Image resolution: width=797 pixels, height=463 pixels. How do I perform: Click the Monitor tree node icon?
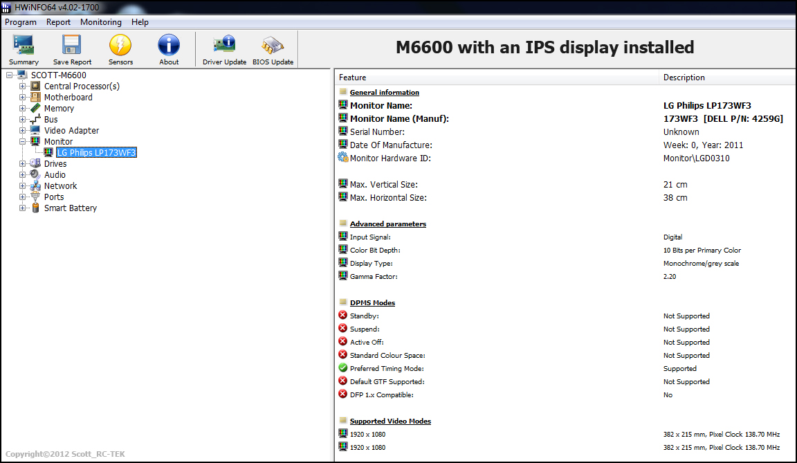pos(35,141)
